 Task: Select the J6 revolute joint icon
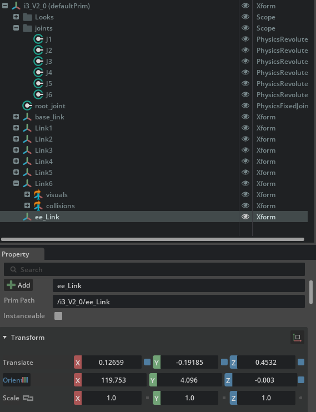point(38,94)
